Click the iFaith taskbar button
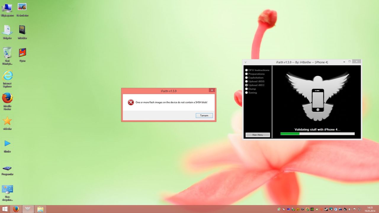Viewport: 379px width, 213px height. 28,209
